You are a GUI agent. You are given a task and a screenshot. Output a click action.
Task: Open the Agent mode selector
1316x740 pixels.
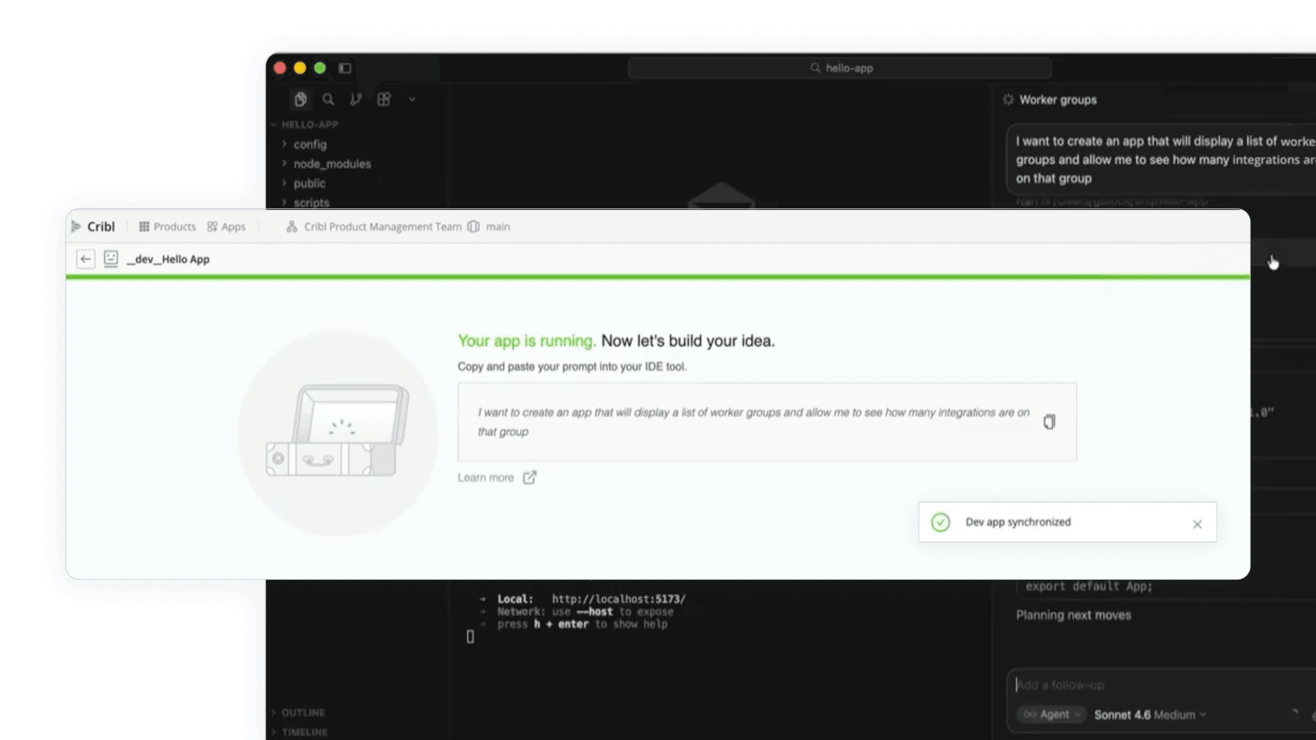point(1051,715)
